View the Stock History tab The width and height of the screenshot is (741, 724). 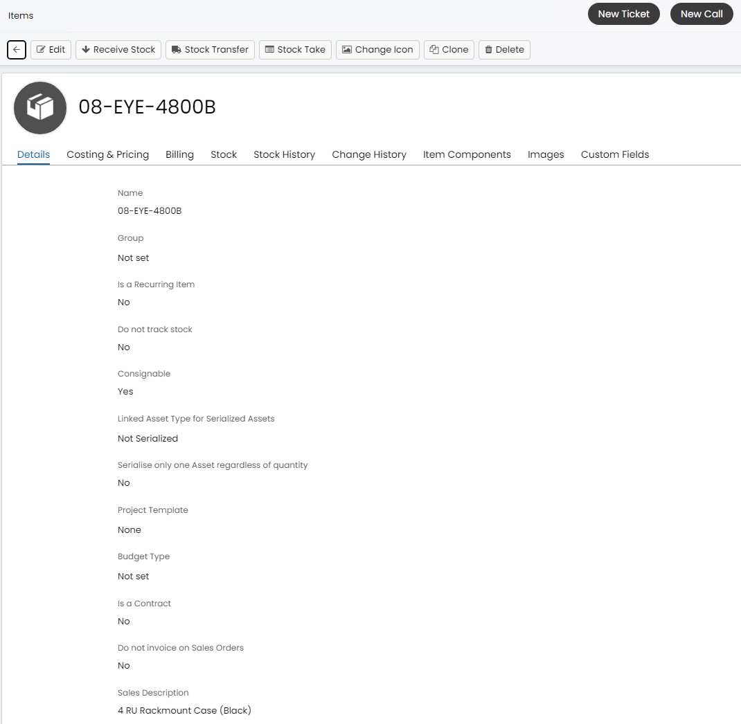coord(284,154)
